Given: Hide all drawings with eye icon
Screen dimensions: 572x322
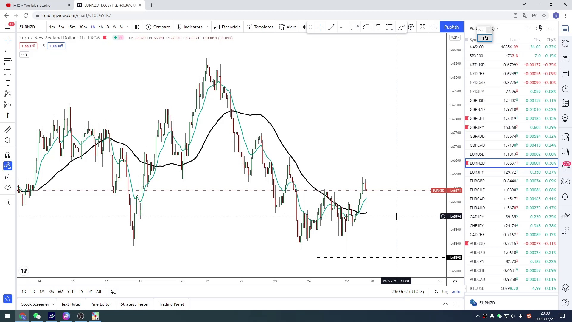Looking at the screenshot, I should (8, 187).
